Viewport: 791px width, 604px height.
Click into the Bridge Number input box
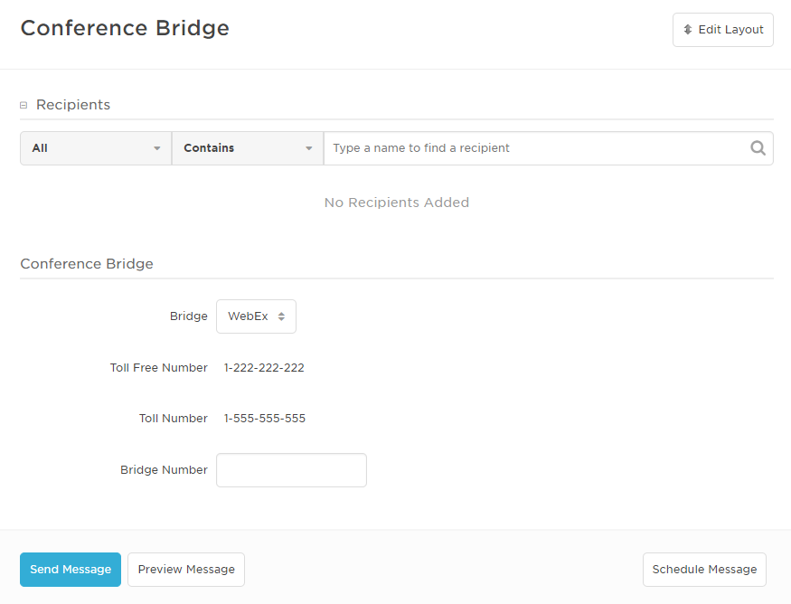(291, 470)
